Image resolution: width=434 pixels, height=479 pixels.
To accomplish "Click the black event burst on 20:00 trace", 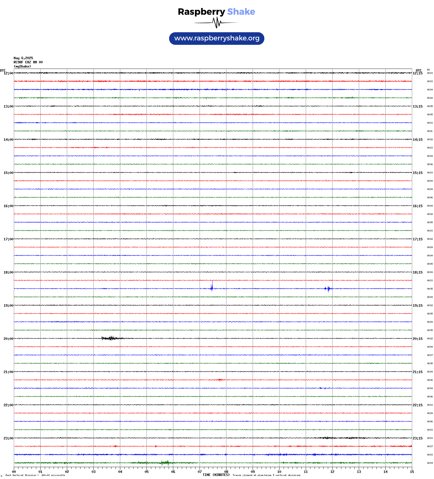I will pyautogui.click(x=112, y=338).
